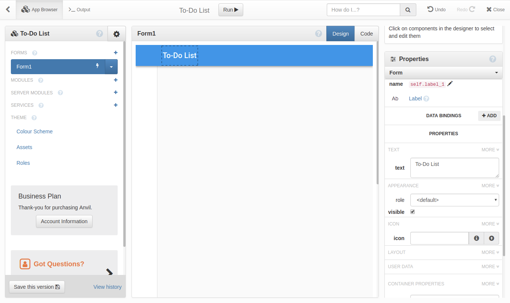Click the icon property info button

(x=476, y=238)
